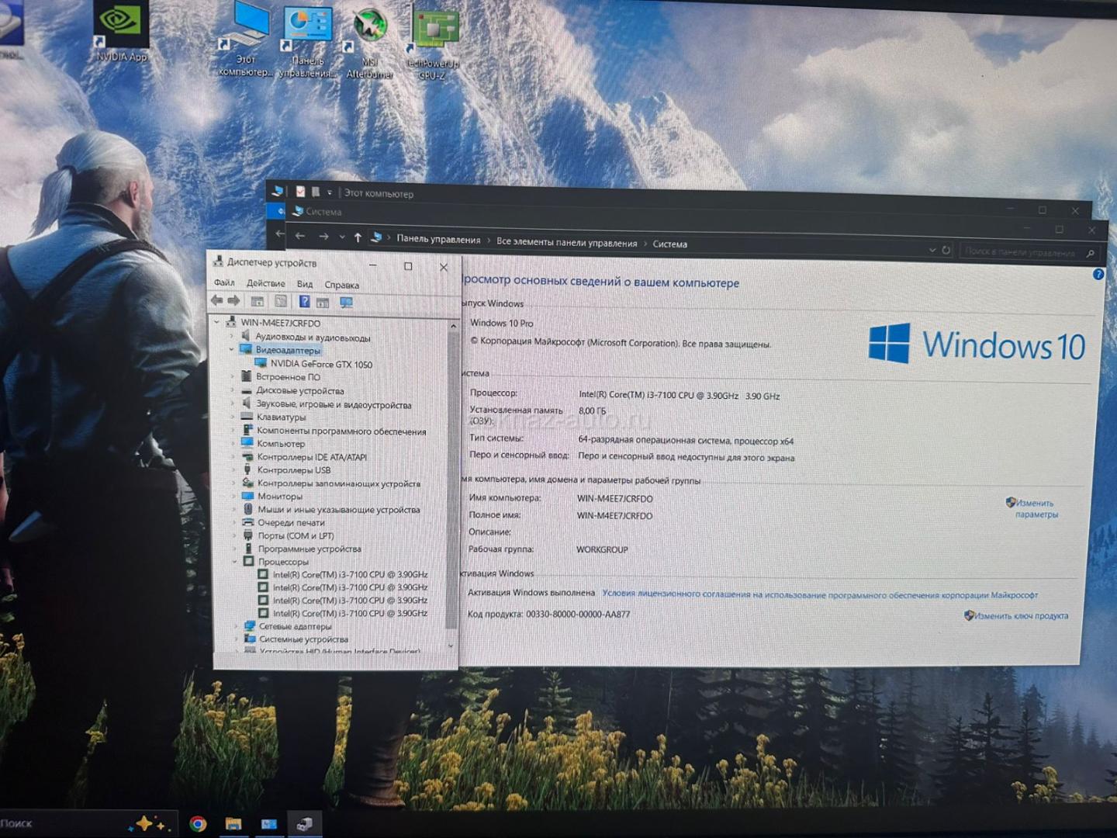Open the Вид menu
This screenshot has width=1117, height=838.
(x=304, y=285)
